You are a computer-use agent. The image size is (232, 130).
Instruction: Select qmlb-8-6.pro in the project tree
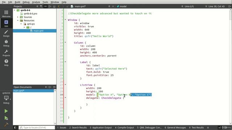[30, 14]
